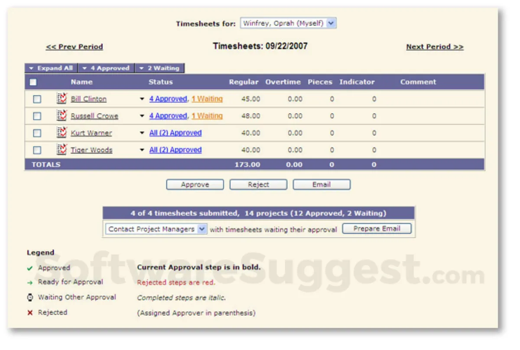This screenshot has height=350, width=520.
Task: Click the Name column header
Action: 81,82
